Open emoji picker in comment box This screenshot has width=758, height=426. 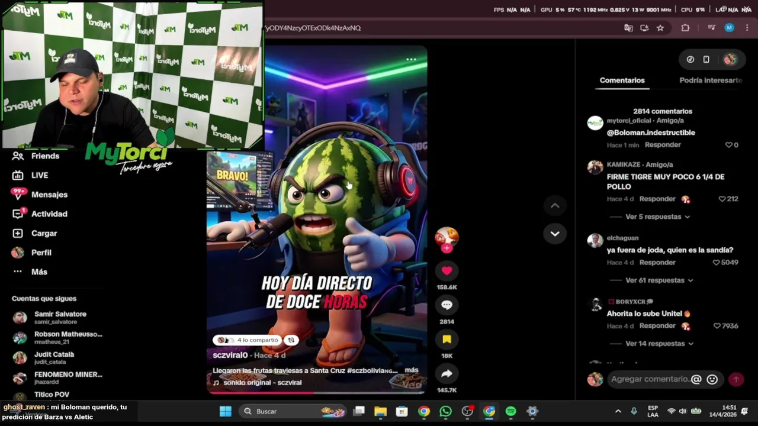click(x=712, y=379)
